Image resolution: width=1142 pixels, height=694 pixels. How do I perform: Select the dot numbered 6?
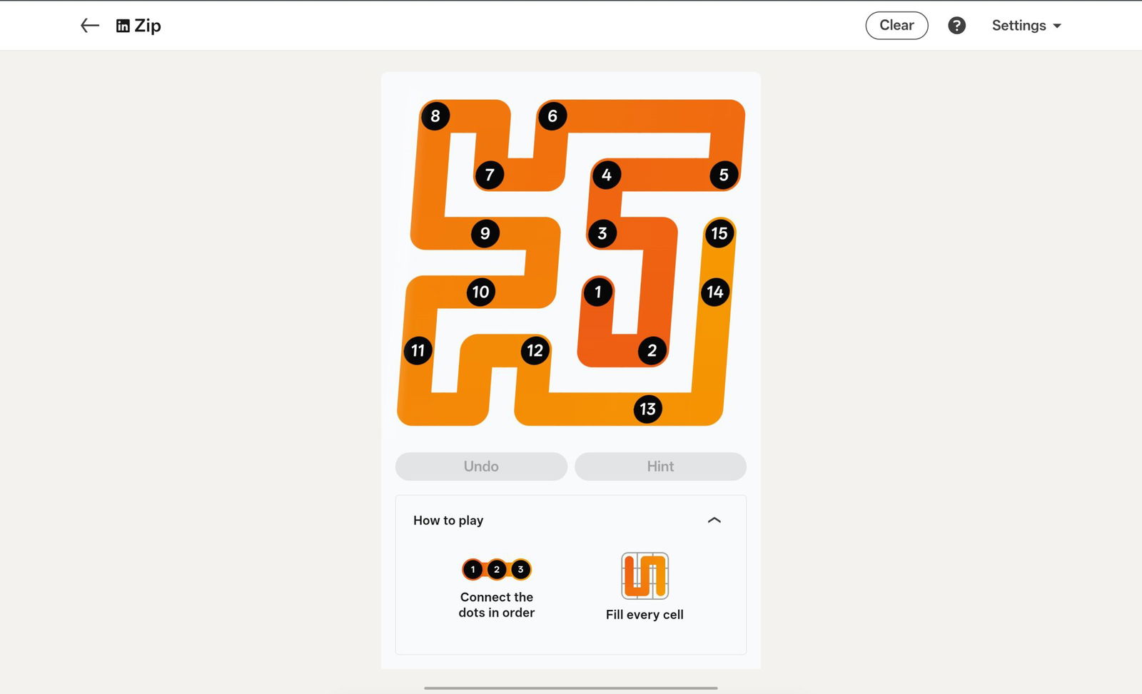point(552,116)
